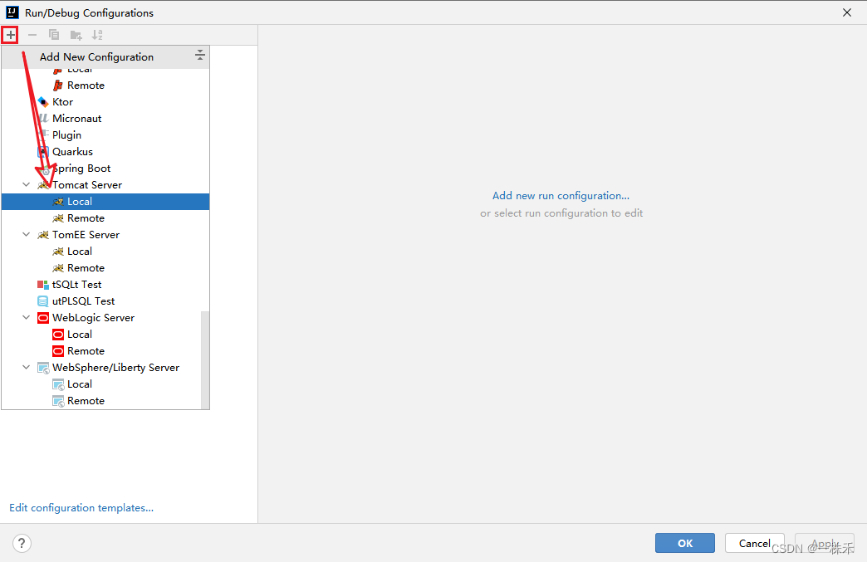This screenshot has height=562, width=867.
Task: Select Remote under Tomcat Server
Action: (x=105, y=218)
